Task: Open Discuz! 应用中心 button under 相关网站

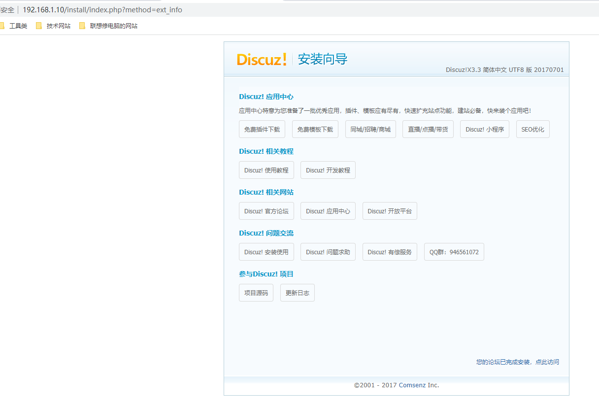Action: tap(328, 211)
